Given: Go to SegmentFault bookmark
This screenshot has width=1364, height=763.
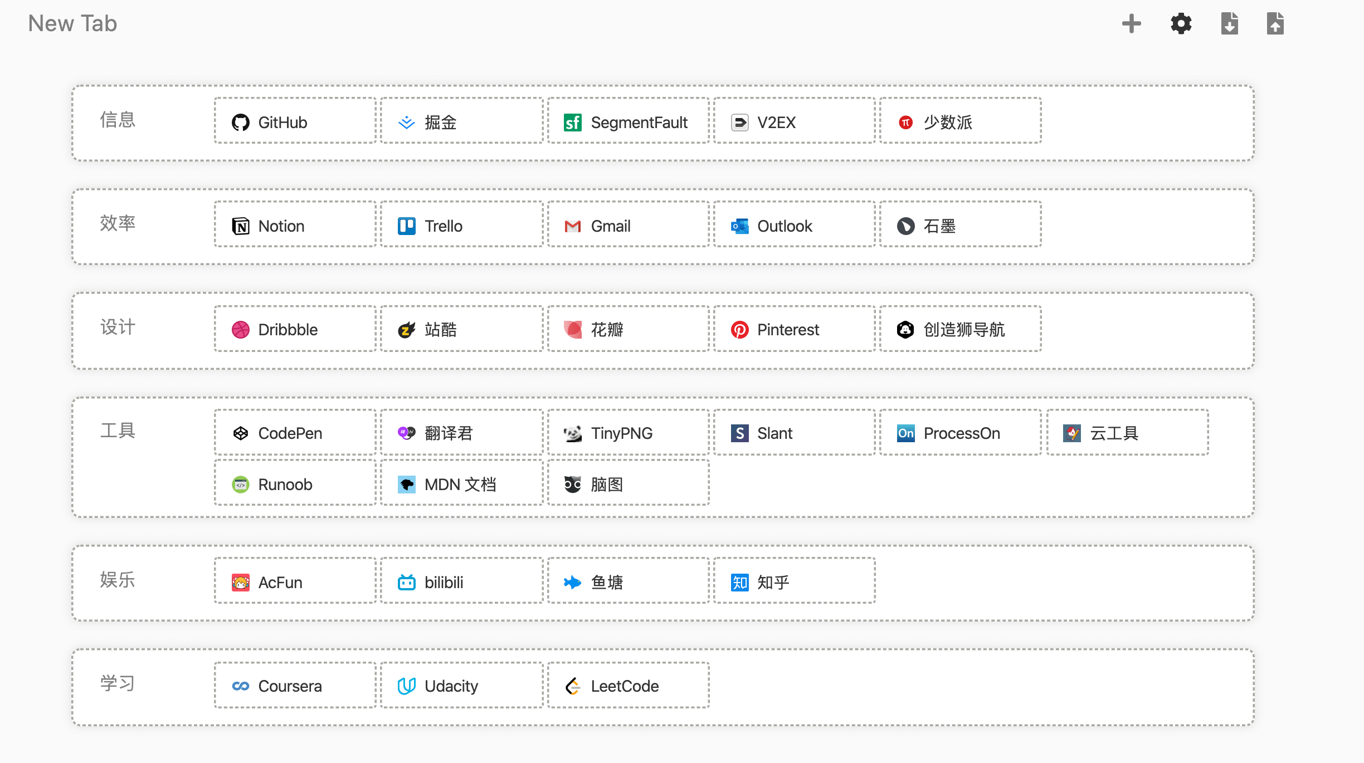Looking at the screenshot, I should pyautogui.click(x=628, y=123).
